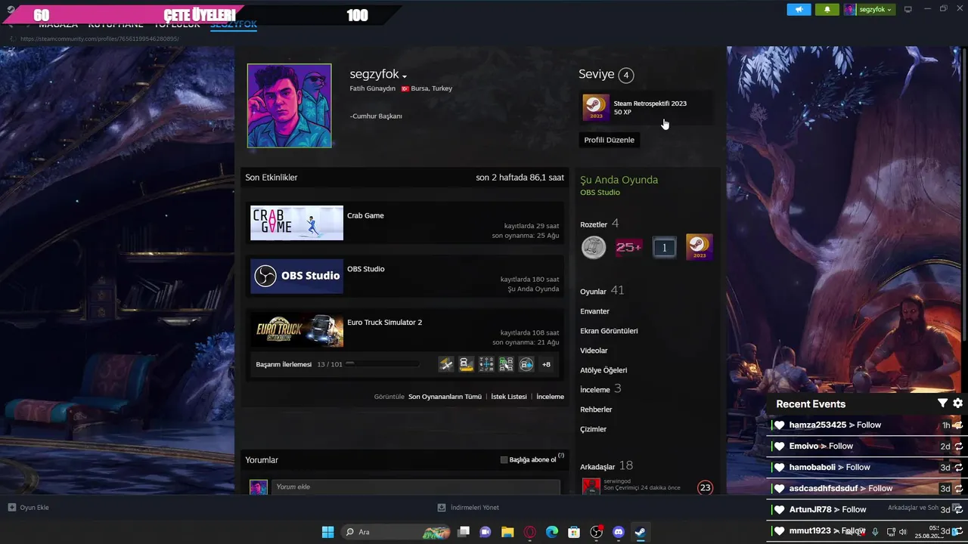Click the Profili Düzenle button
968x544 pixels.
pyautogui.click(x=609, y=140)
